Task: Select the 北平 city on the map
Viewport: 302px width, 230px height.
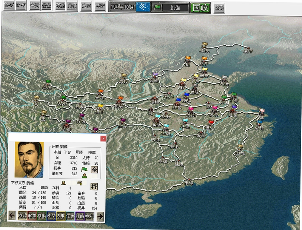Action: [204, 61]
